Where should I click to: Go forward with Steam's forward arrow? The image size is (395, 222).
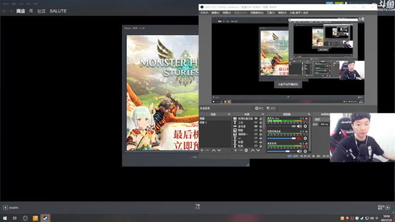click(x=11, y=11)
